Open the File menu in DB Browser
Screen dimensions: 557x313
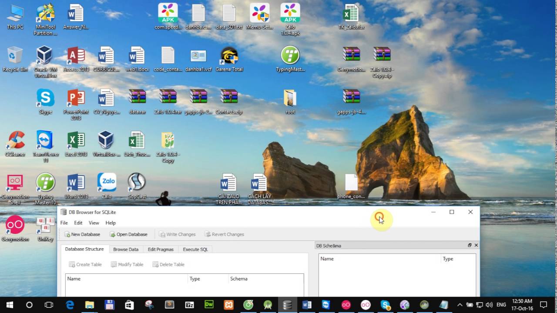coord(64,223)
